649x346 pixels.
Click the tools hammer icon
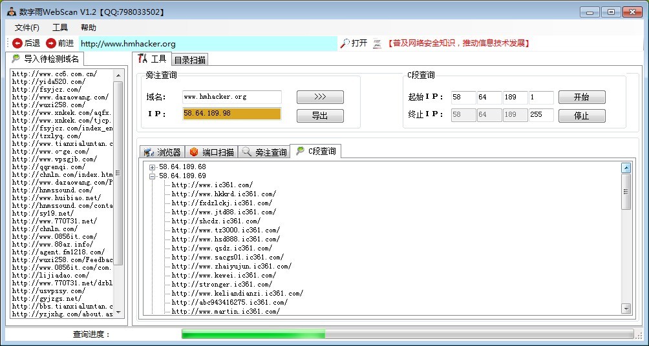pyautogui.click(x=143, y=58)
